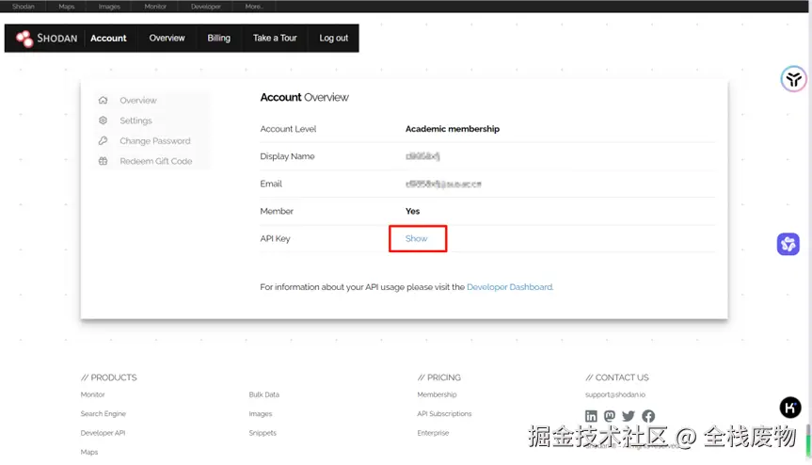Open Change Password in the sidebar
The height and width of the screenshot is (465, 812).
pyautogui.click(x=155, y=141)
